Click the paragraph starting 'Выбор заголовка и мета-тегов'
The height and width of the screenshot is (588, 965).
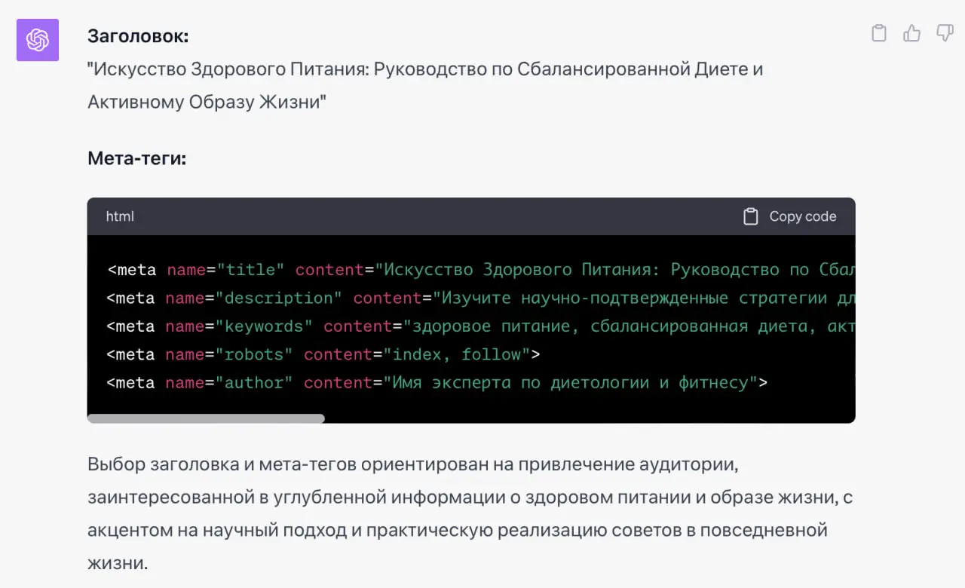click(470, 513)
